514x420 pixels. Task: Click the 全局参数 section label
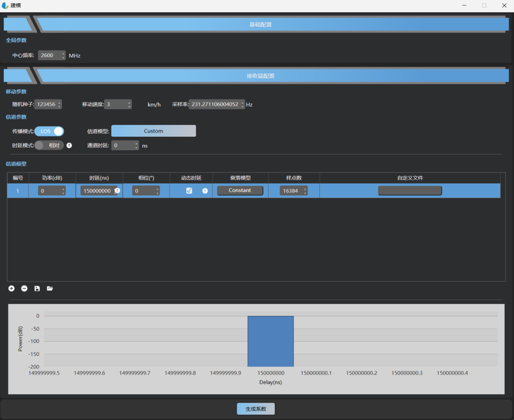(x=16, y=40)
